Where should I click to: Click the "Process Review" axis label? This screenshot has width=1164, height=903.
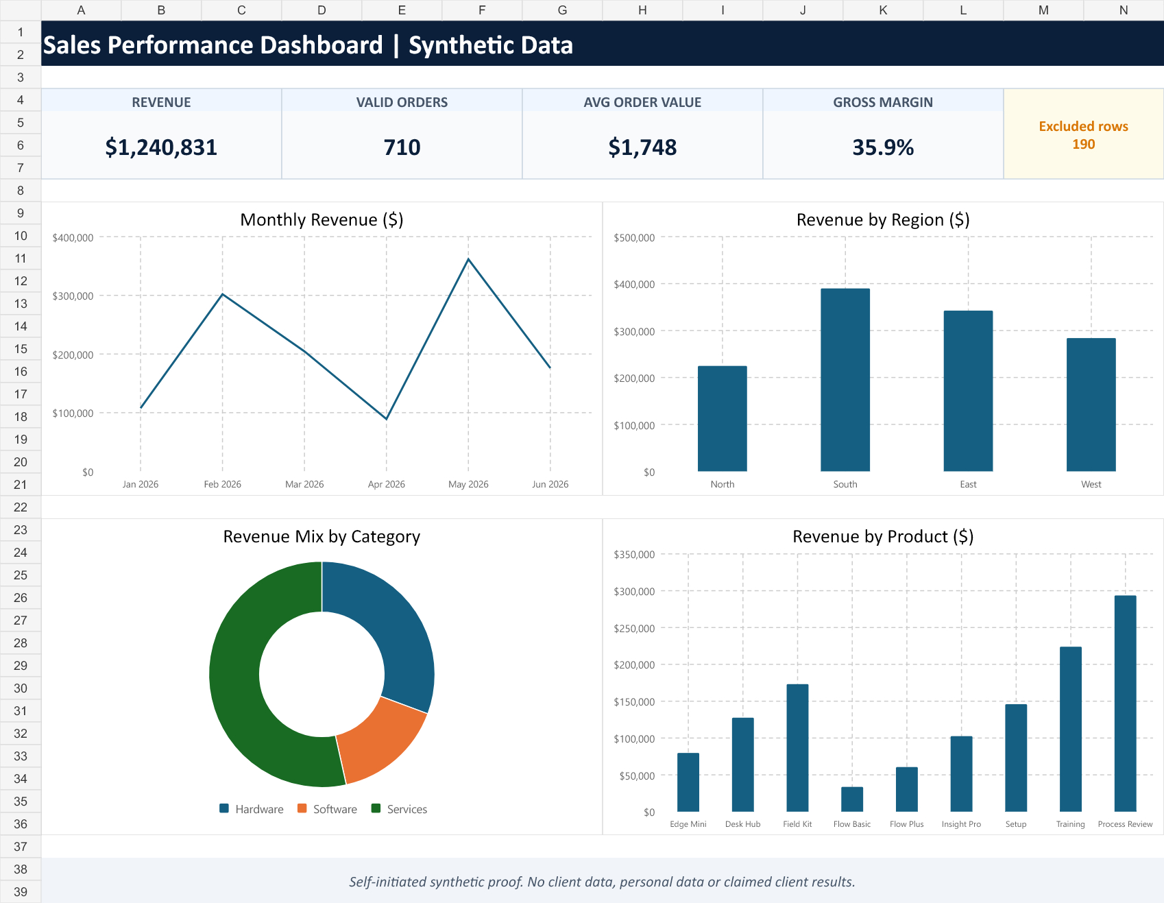tap(1125, 824)
